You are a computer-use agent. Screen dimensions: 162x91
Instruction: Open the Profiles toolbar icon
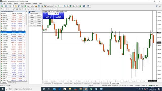point(6,6)
